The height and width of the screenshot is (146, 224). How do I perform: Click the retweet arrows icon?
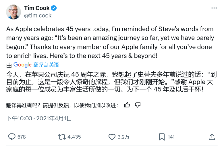(61, 137)
